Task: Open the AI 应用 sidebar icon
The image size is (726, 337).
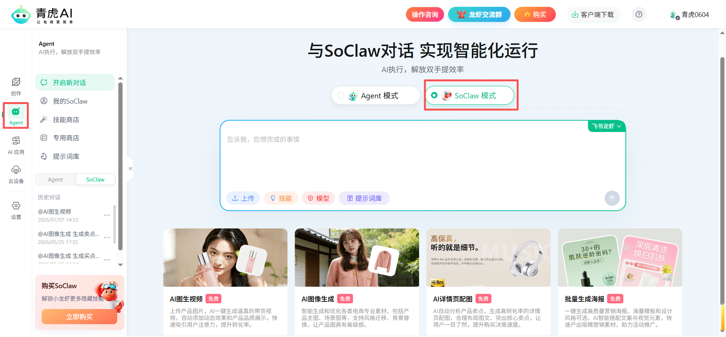Action: (x=16, y=145)
